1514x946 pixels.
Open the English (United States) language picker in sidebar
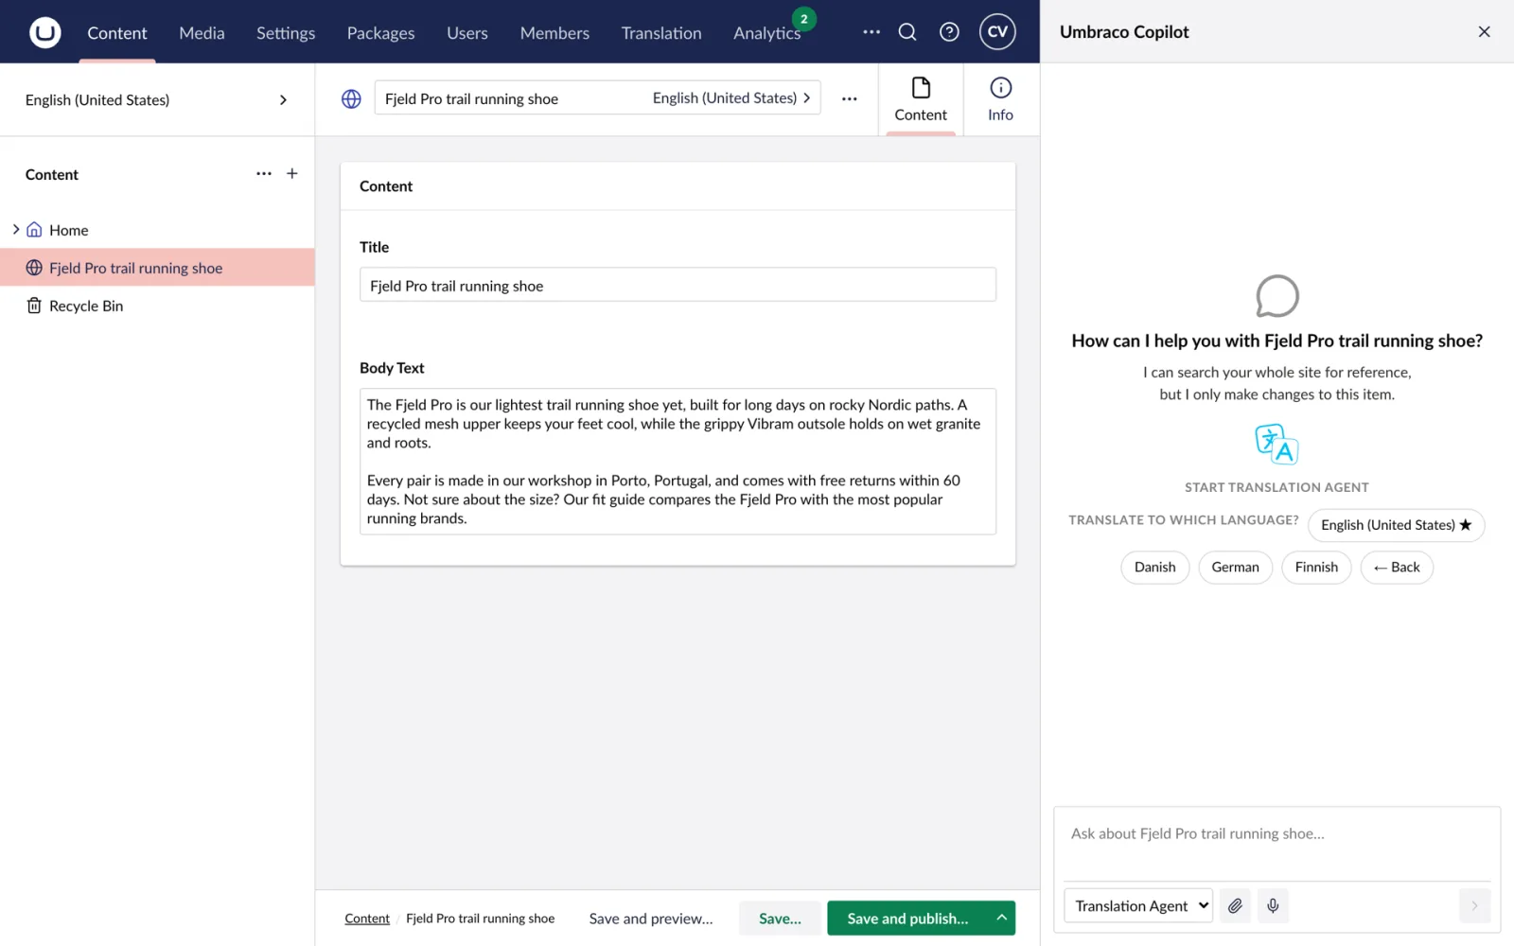click(x=157, y=100)
